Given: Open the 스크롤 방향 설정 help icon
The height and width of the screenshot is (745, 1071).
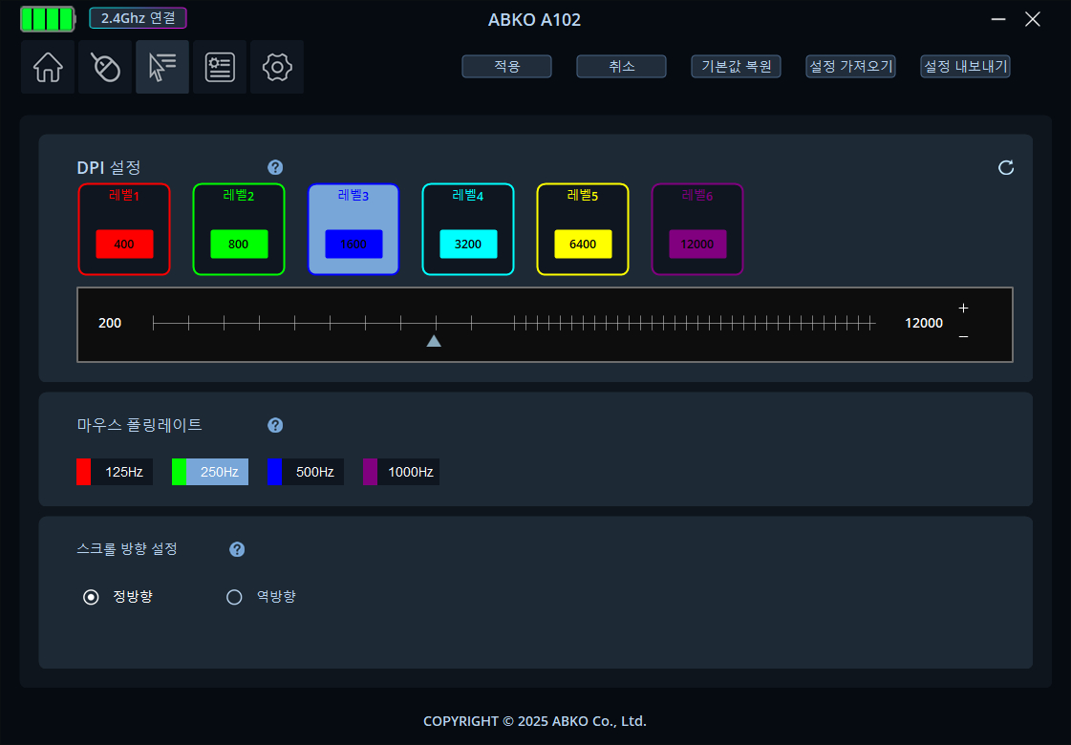Looking at the screenshot, I should click(237, 550).
